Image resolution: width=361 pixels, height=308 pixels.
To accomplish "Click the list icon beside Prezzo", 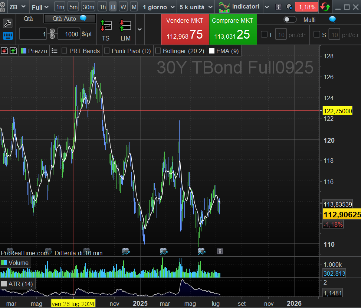I will (x=55, y=51).
